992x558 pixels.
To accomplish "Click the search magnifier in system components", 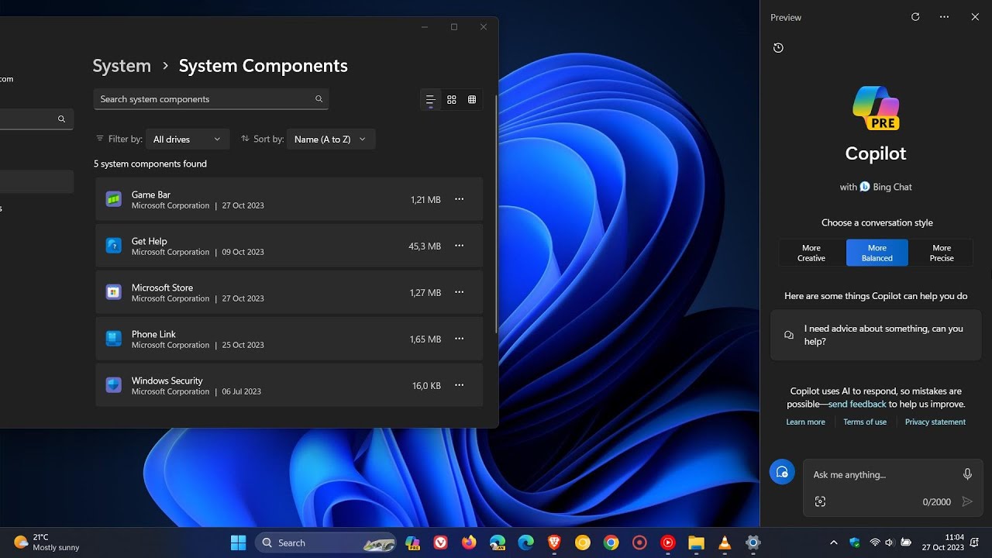I will [319, 99].
